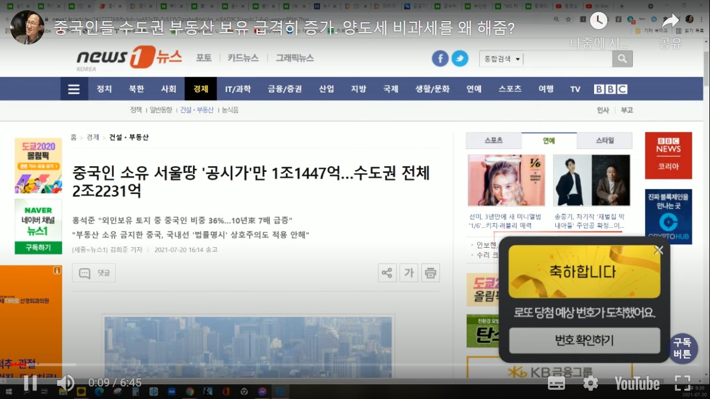Open the 포토 link in the header
This screenshot has width=710, height=399.
tap(204, 58)
